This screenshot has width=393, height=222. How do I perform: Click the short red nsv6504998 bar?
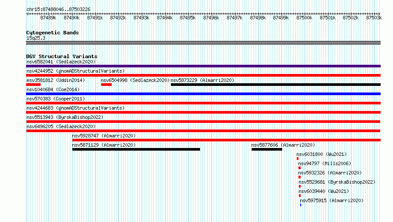click(106, 85)
